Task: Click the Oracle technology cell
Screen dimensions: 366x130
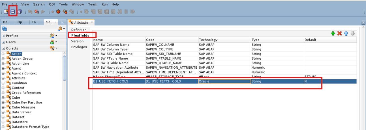Action: (x=224, y=81)
